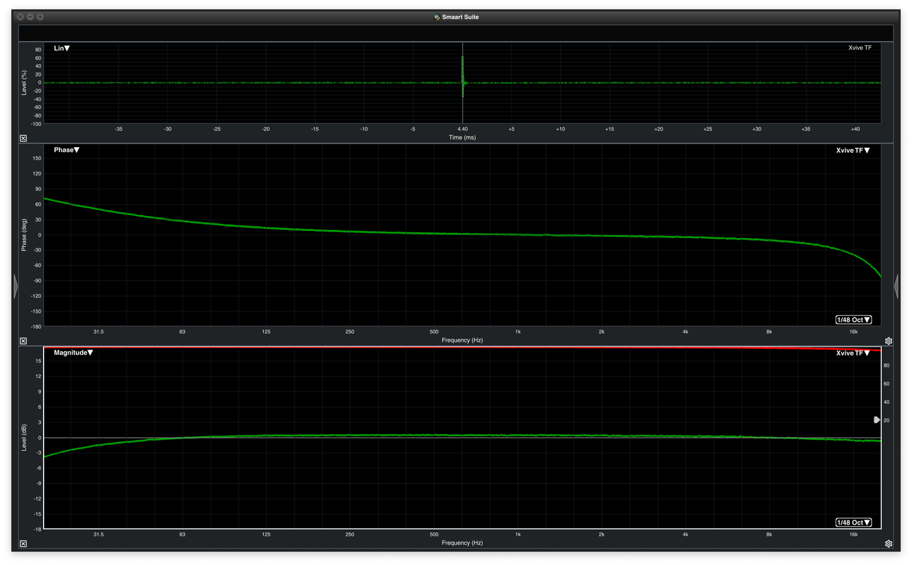The image size is (912, 565).
Task: Close the Phase pane with its X icon
Action: click(x=23, y=341)
